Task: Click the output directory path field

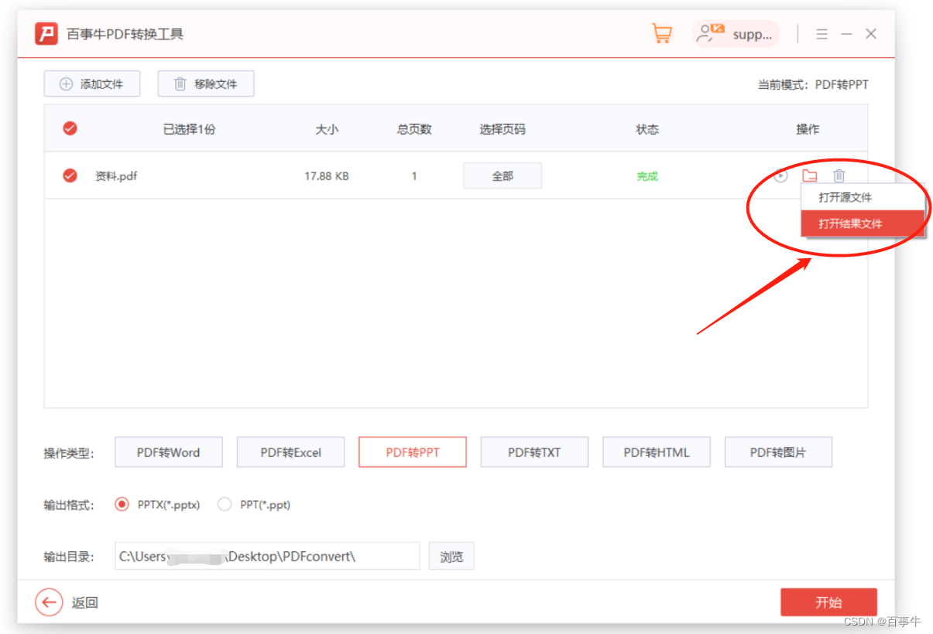Action: (x=267, y=556)
